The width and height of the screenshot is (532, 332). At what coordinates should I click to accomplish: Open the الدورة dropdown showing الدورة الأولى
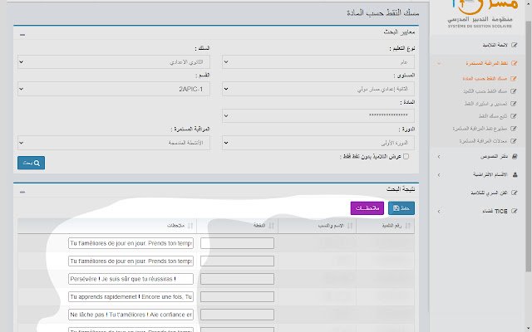pos(318,143)
